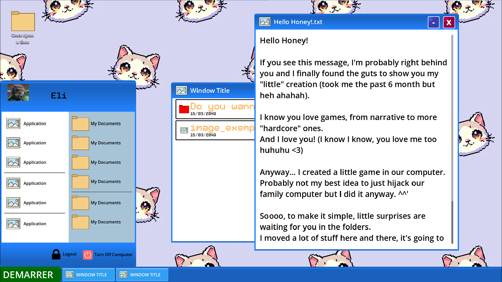Switch to second WINDOW TITLE taskbar item
This screenshot has height=282, width=502.
coord(142,275)
